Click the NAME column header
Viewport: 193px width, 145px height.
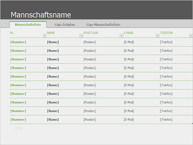51,33
